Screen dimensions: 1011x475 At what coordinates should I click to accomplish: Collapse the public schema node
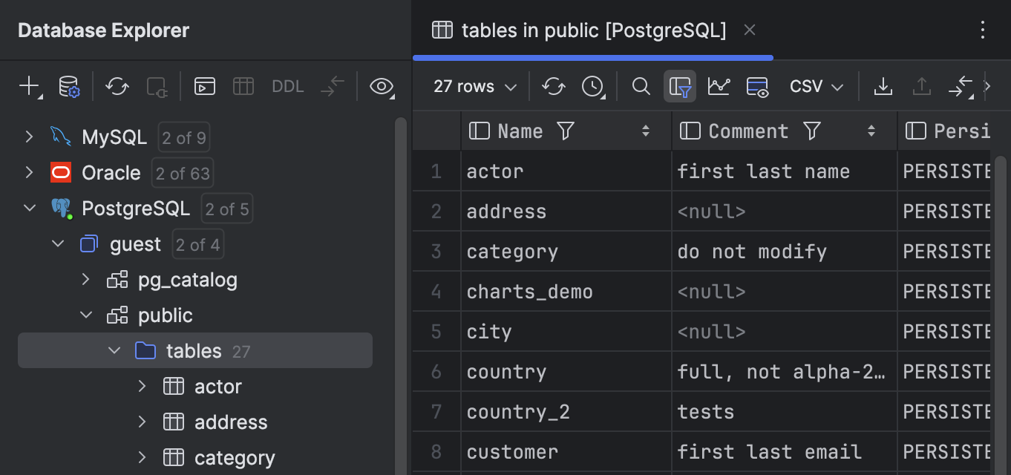coord(85,315)
